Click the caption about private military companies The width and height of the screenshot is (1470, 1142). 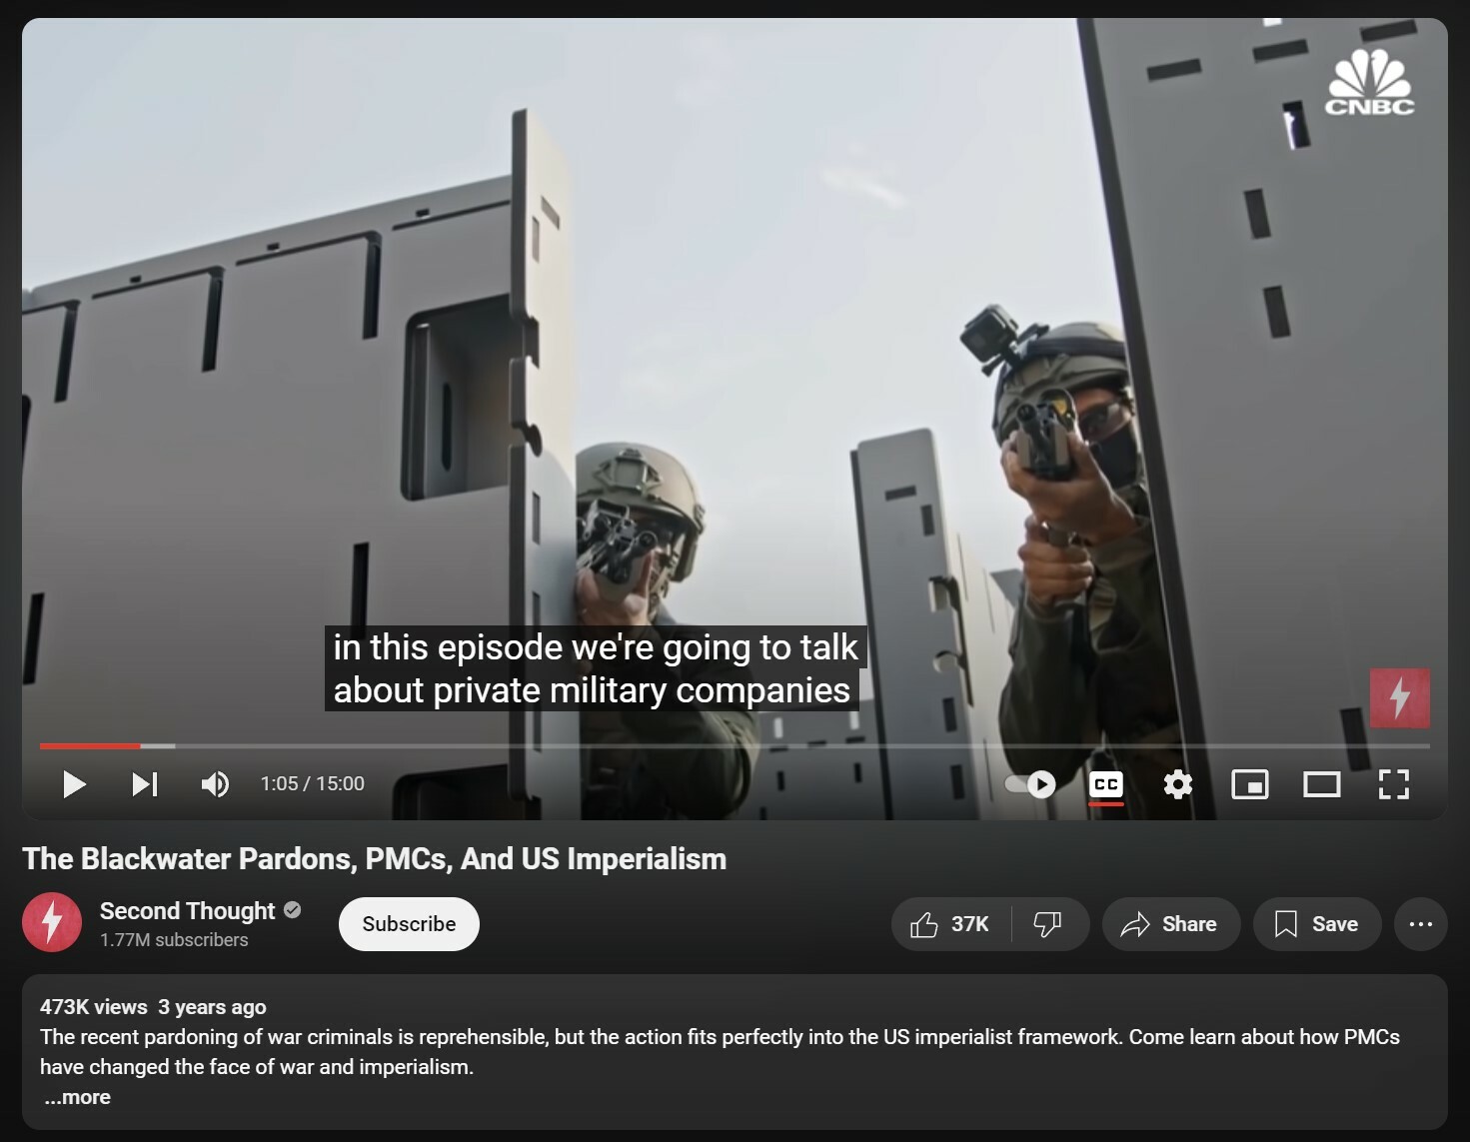[x=596, y=668]
